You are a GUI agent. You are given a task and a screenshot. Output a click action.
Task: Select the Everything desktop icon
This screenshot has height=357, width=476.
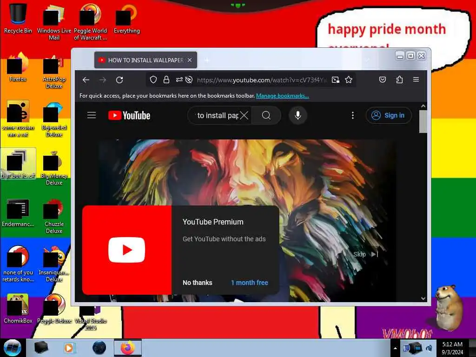[126, 19]
